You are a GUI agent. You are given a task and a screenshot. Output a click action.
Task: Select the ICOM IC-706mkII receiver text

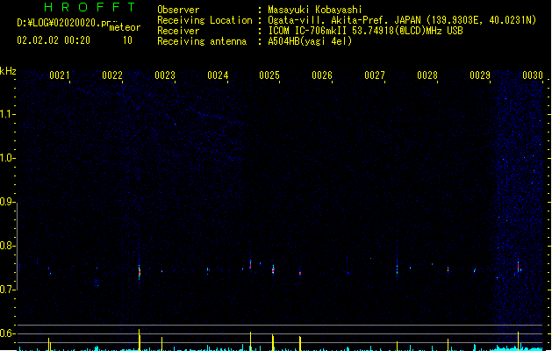click(x=365, y=31)
